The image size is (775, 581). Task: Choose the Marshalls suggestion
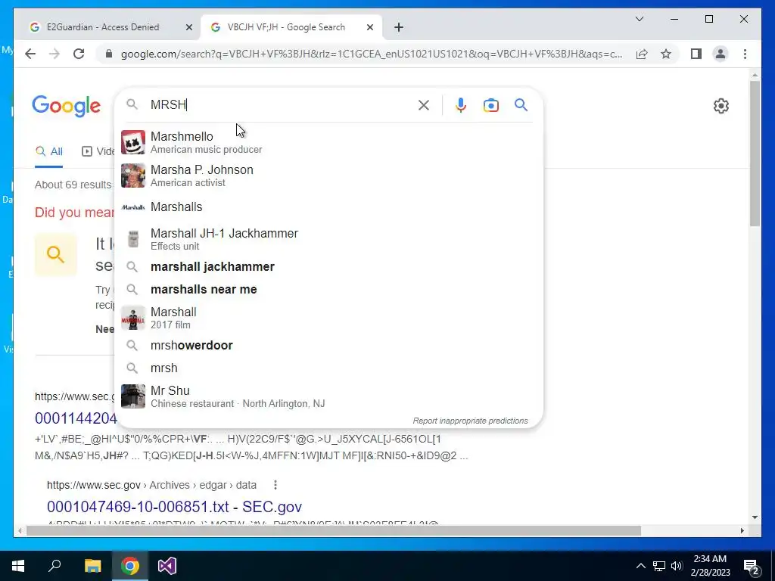pos(328,207)
